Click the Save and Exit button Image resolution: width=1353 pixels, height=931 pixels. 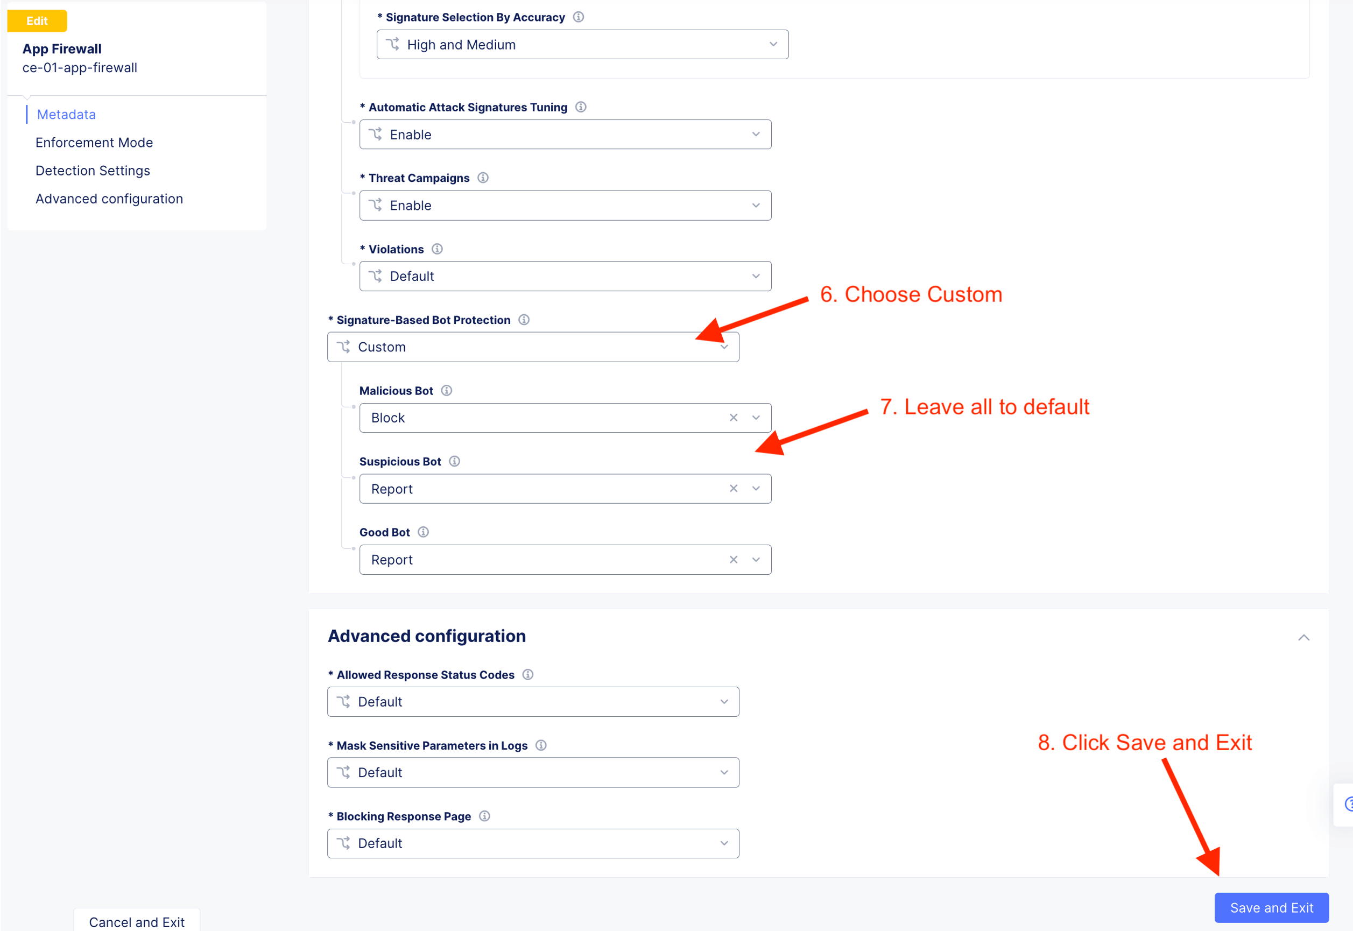click(1271, 908)
